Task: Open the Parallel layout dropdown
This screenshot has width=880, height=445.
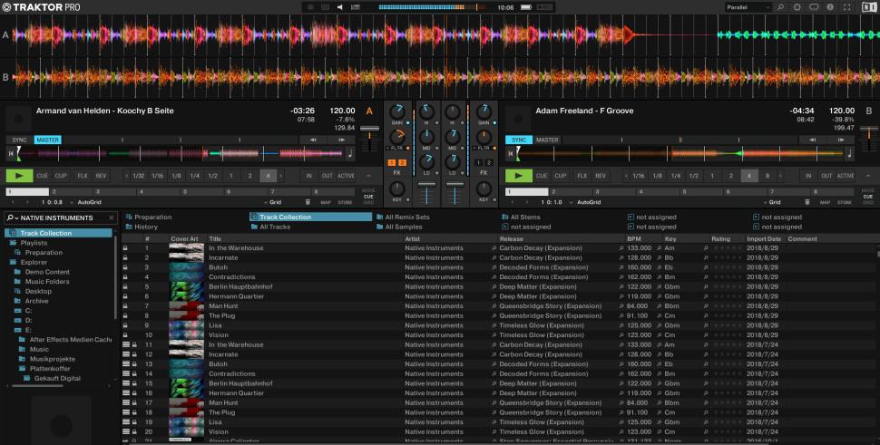Action: point(747,7)
